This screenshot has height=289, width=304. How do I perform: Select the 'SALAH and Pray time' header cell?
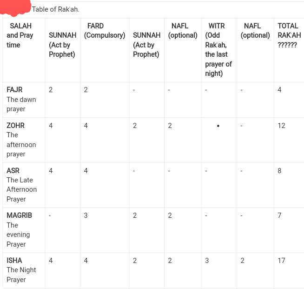(20, 35)
